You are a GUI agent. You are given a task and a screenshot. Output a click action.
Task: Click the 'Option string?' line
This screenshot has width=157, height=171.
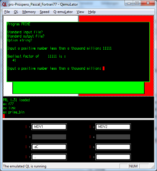click(19, 40)
